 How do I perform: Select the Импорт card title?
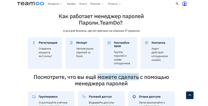[x=82, y=43]
